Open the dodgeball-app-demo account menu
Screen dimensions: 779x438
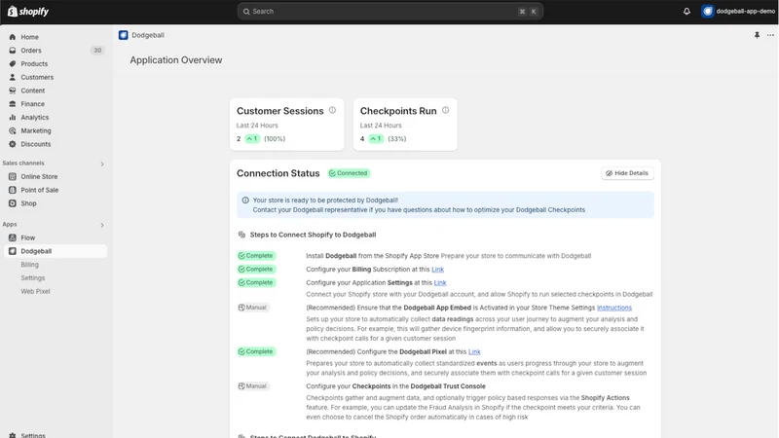click(738, 11)
